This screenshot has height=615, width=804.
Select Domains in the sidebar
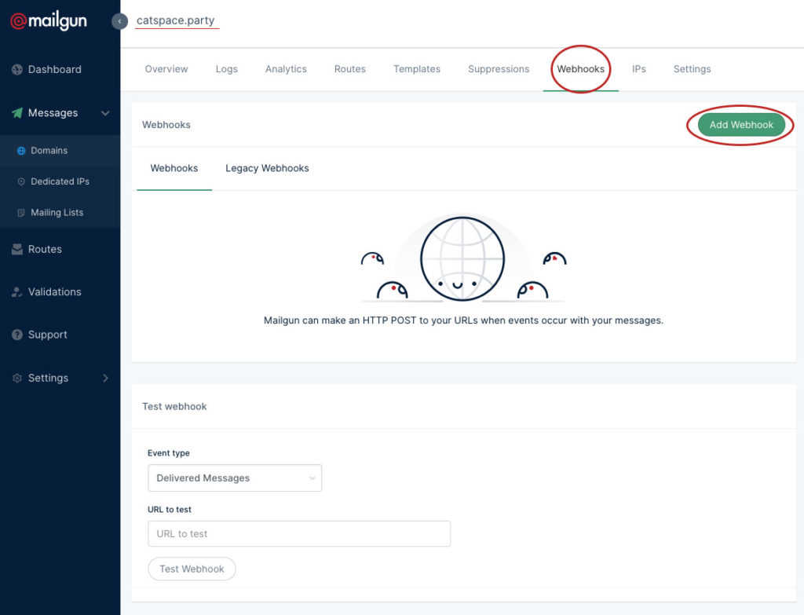49,151
